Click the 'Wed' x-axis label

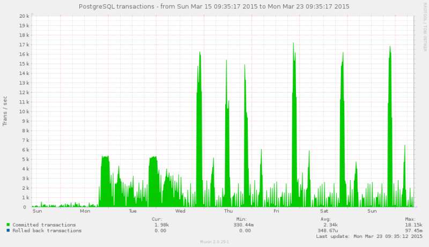[180, 211]
